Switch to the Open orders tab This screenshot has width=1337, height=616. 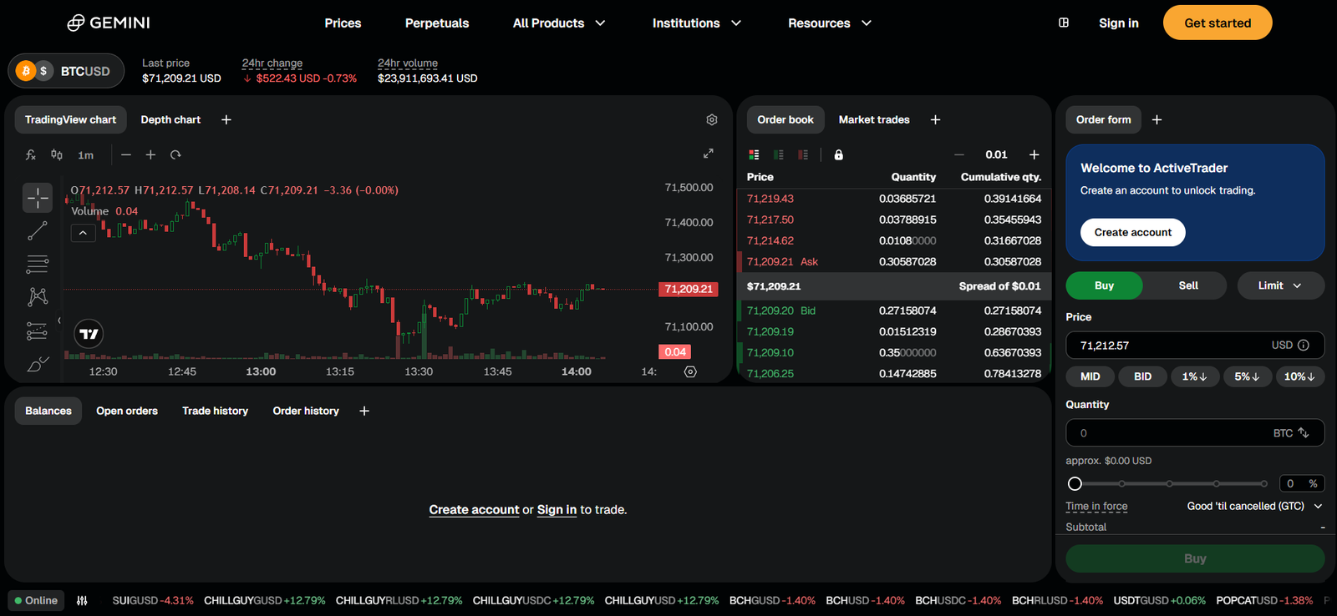pyautogui.click(x=127, y=411)
